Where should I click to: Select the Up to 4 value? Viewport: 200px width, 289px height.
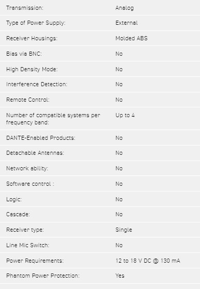[125, 116]
